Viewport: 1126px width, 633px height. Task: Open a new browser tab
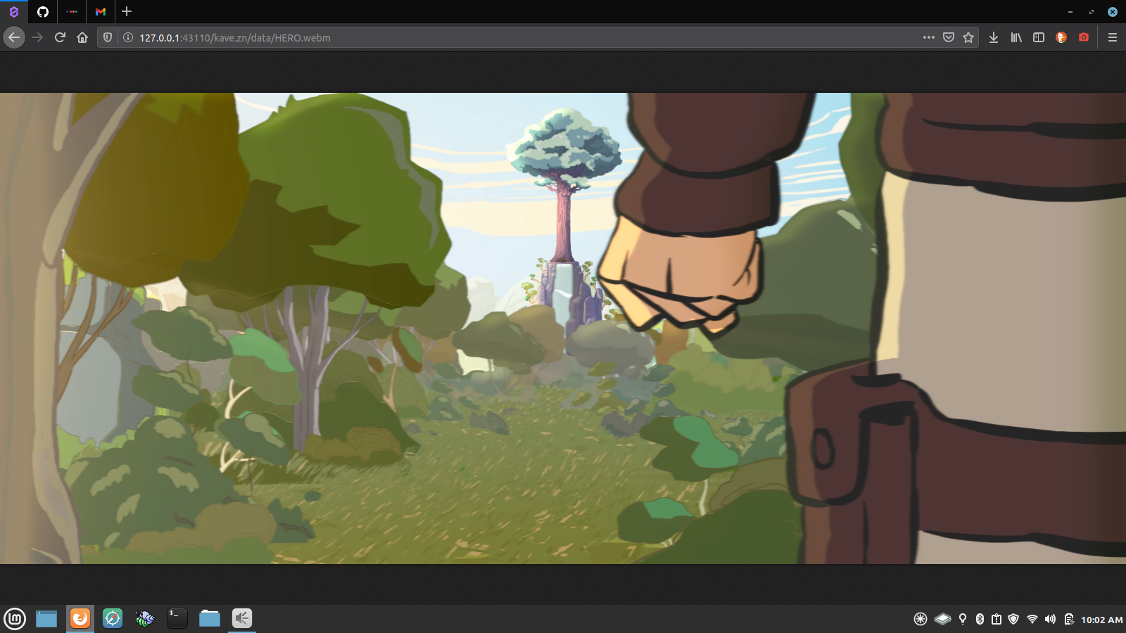(125, 11)
